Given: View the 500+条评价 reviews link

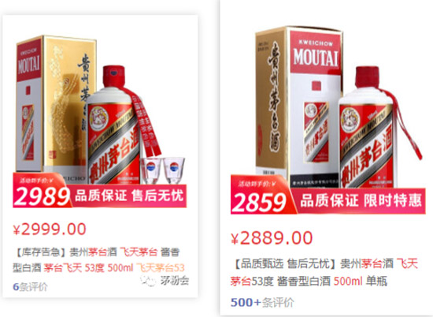Looking at the screenshot, I should coord(262,302).
